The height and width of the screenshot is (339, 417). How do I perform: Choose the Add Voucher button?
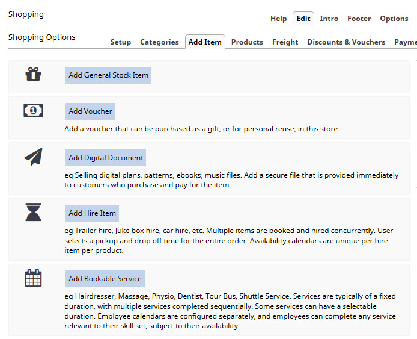pyautogui.click(x=90, y=111)
